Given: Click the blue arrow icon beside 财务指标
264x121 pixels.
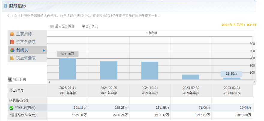Looking at the screenshot, I should 5,6.
